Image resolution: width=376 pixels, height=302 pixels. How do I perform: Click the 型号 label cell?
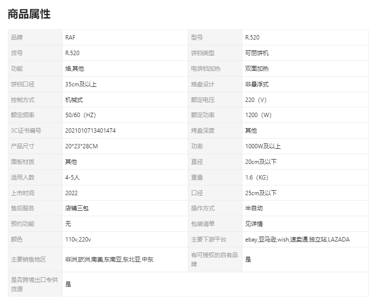pos(215,38)
